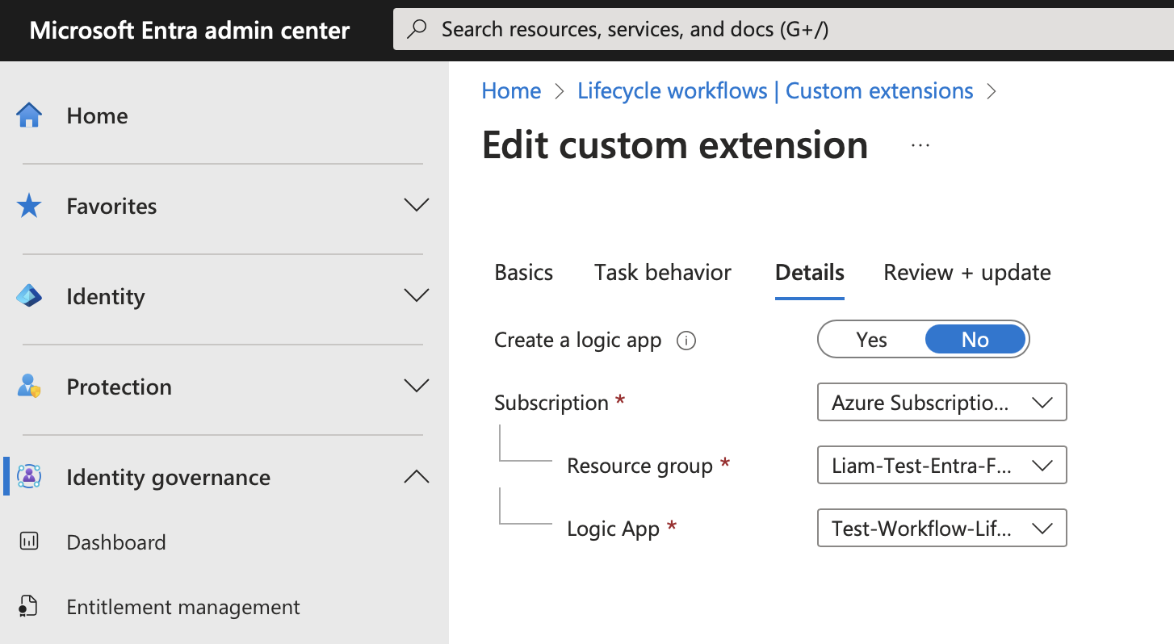Select the Details tab
The height and width of the screenshot is (644, 1174).
810,273
